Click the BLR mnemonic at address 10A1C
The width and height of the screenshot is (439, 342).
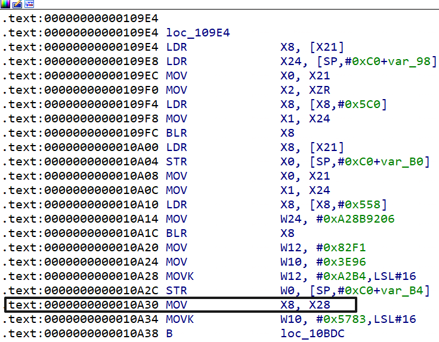tap(177, 233)
